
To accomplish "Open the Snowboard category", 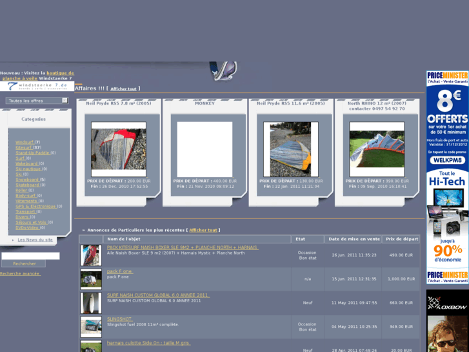I will [27, 180].
